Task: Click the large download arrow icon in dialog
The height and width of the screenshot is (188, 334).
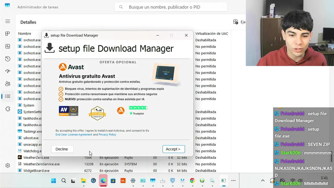Action: 50,48
